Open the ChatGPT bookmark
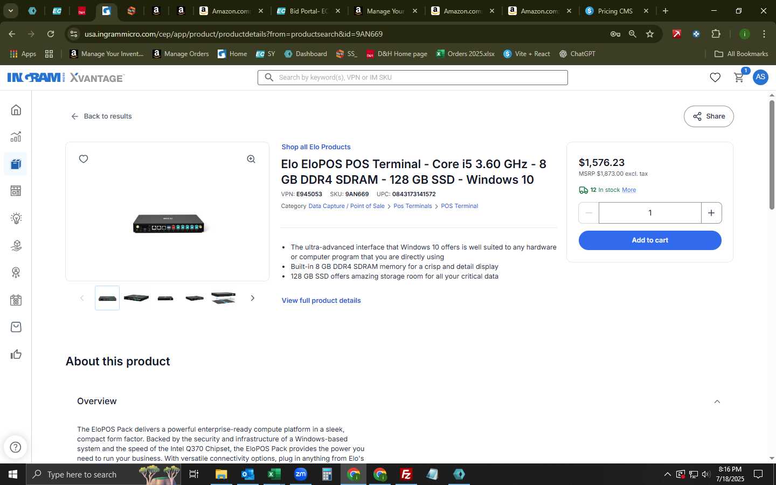 coord(577,54)
